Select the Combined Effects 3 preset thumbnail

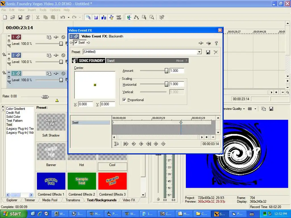click(113, 181)
